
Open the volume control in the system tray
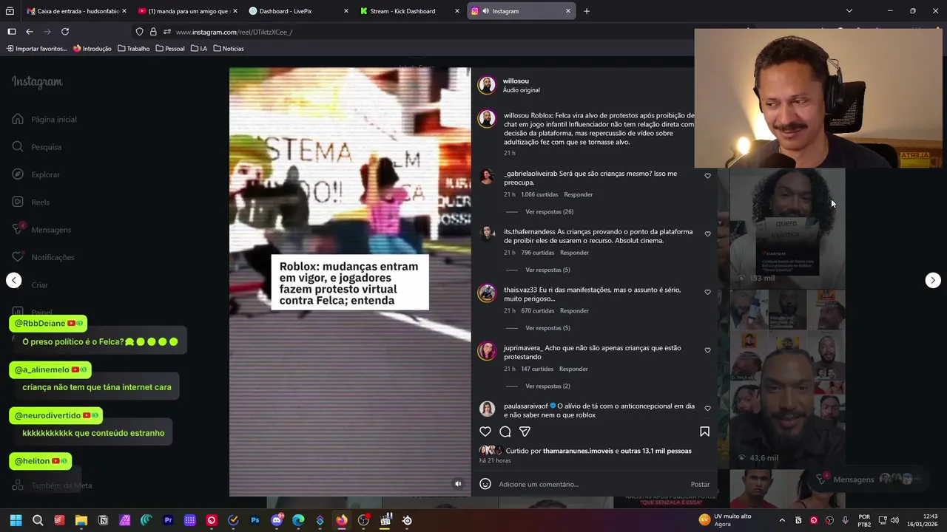click(x=894, y=520)
